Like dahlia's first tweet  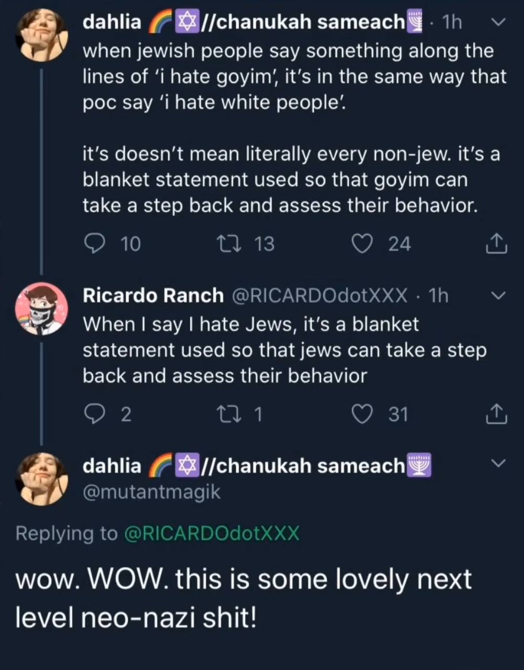[362, 244]
